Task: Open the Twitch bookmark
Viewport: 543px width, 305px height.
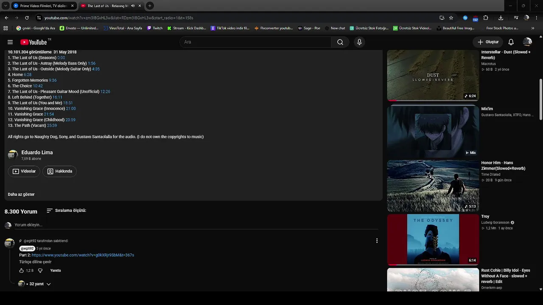Action: tap(155, 28)
